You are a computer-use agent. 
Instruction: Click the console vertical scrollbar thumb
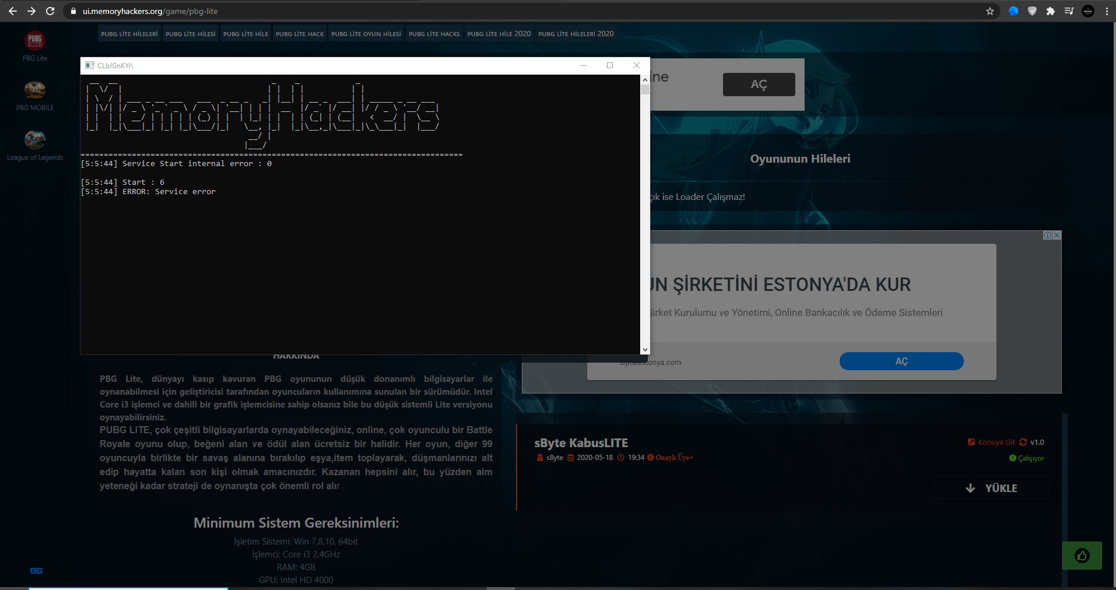point(645,89)
